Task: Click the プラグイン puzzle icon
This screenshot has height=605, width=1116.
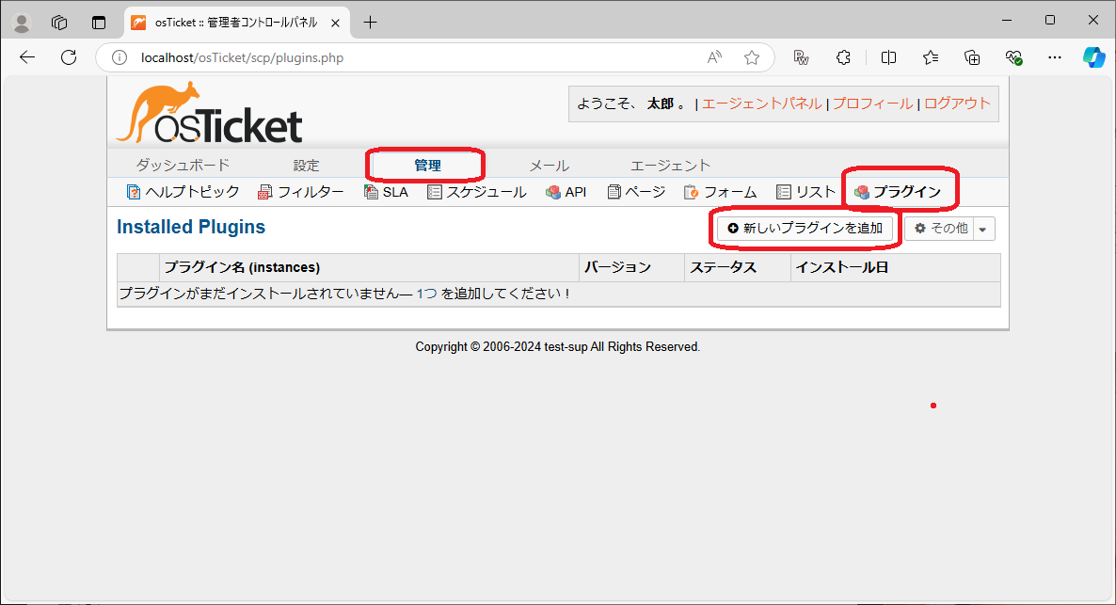Action: [861, 191]
